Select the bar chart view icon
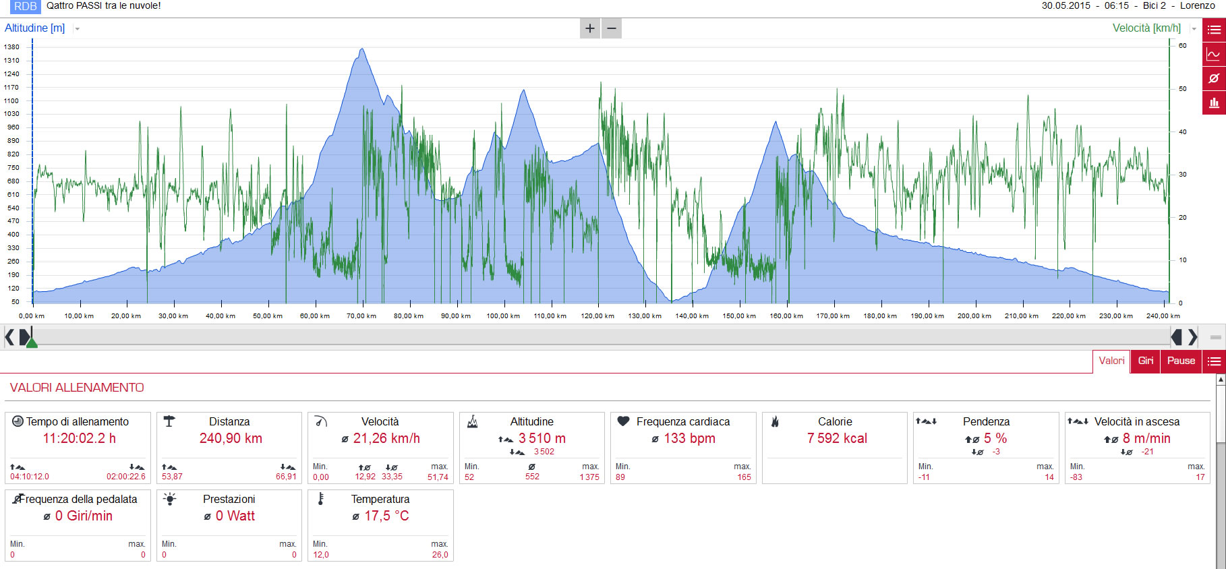The image size is (1226, 569). coord(1214,102)
